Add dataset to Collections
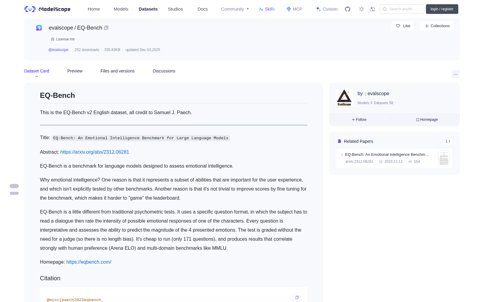Viewport: 484px width, 302px height. click(x=437, y=26)
